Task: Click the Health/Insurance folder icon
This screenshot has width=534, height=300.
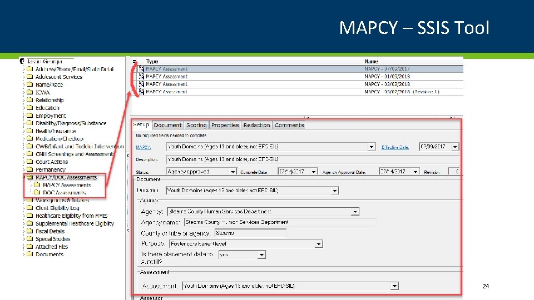Action: tap(30, 131)
